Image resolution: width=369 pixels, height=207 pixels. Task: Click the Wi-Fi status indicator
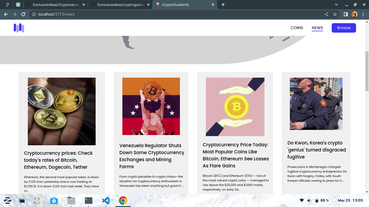(302, 200)
